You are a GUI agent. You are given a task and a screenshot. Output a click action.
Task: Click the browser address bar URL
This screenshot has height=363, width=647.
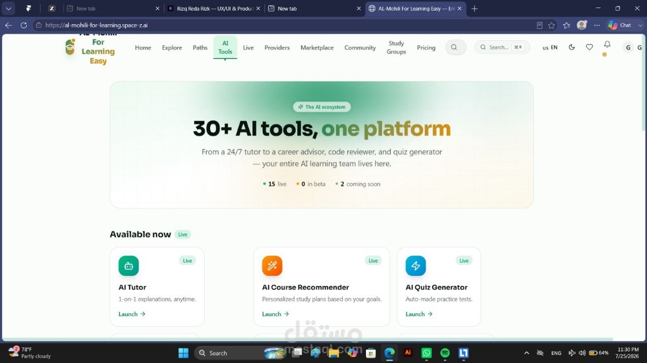[x=96, y=25]
